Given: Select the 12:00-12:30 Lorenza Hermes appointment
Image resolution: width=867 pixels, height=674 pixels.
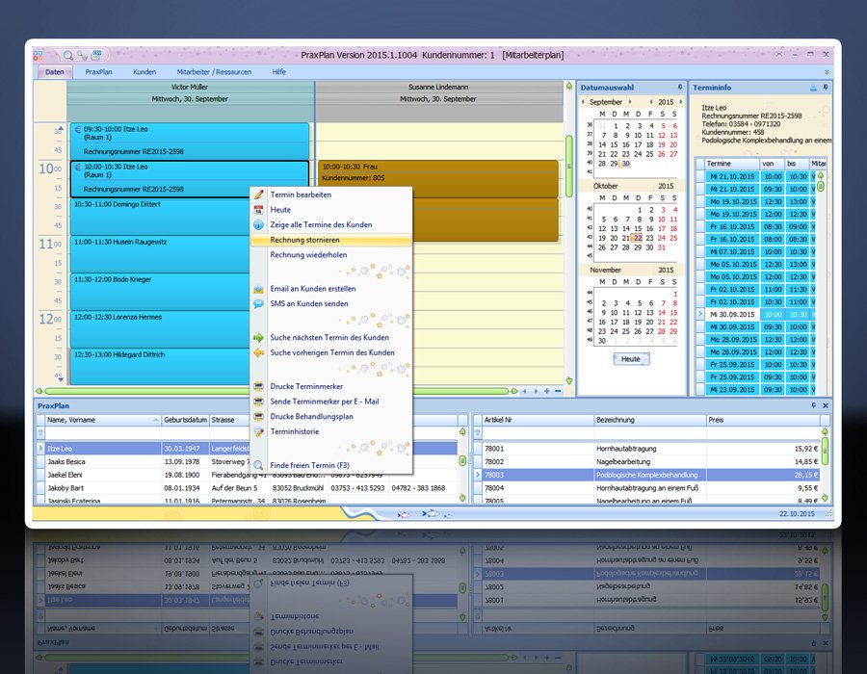Looking at the screenshot, I should pos(160,329).
